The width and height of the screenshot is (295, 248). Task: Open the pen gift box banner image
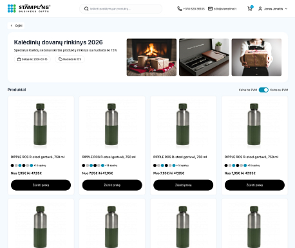204,57
